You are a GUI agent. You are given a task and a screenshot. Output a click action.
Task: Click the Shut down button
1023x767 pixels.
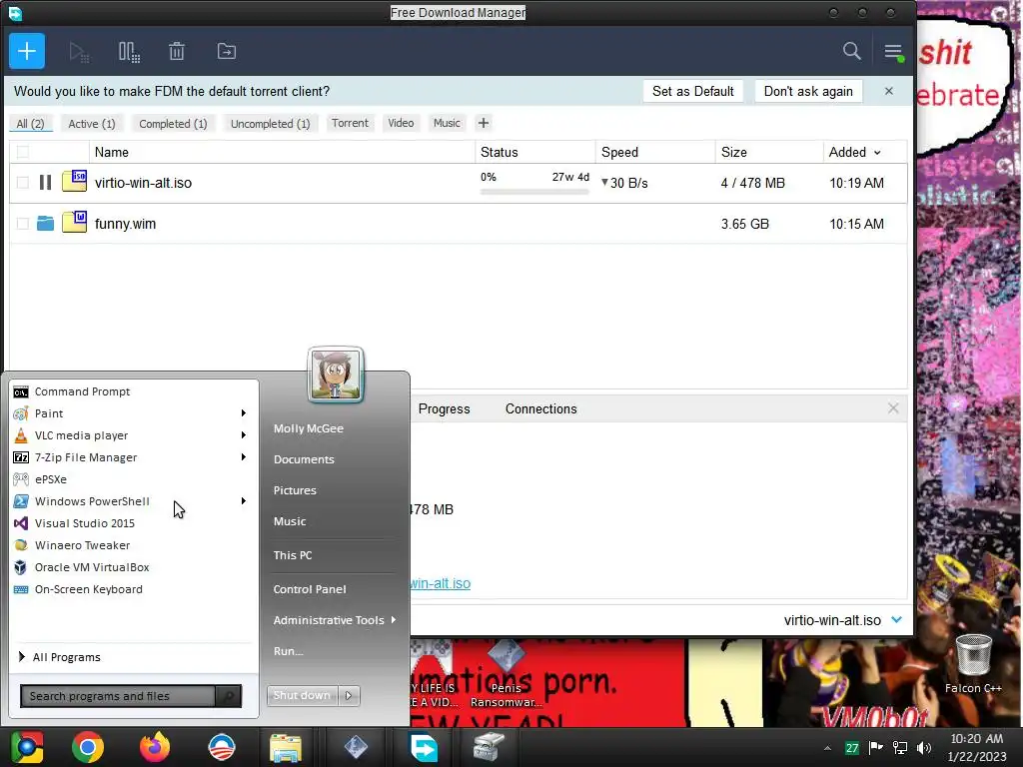(302, 695)
